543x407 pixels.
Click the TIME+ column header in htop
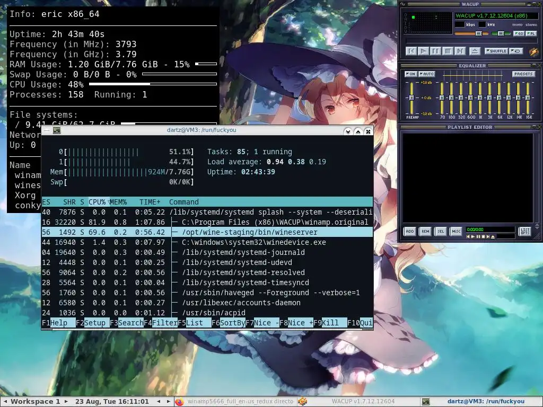(150, 202)
